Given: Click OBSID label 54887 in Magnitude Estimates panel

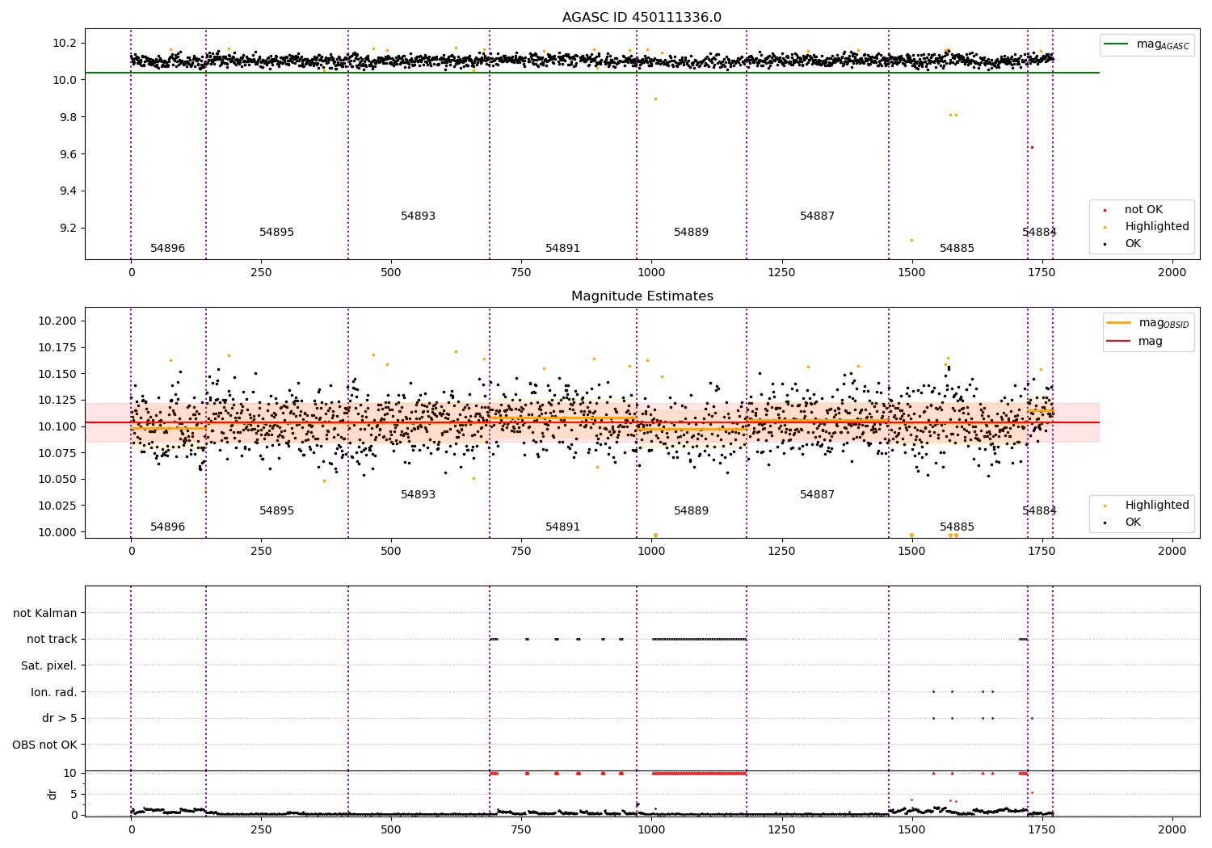Looking at the screenshot, I should [x=817, y=495].
